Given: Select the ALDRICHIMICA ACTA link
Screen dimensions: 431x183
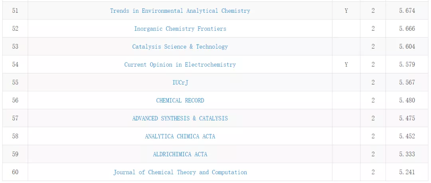Looking at the screenshot, I should 180,154.
